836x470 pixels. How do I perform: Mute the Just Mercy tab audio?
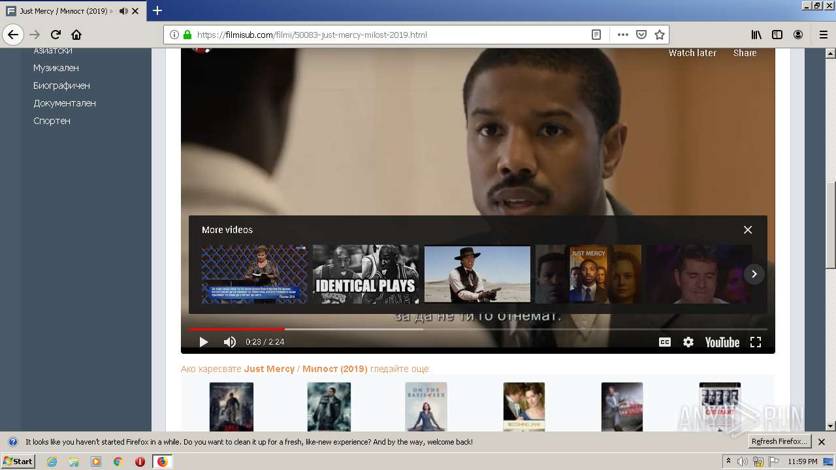(x=123, y=11)
